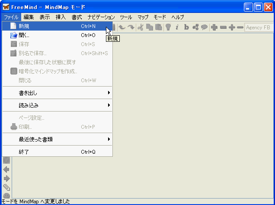Toggle bold with the b icon
The width and height of the screenshot is (275, 205).
(186, 28)
